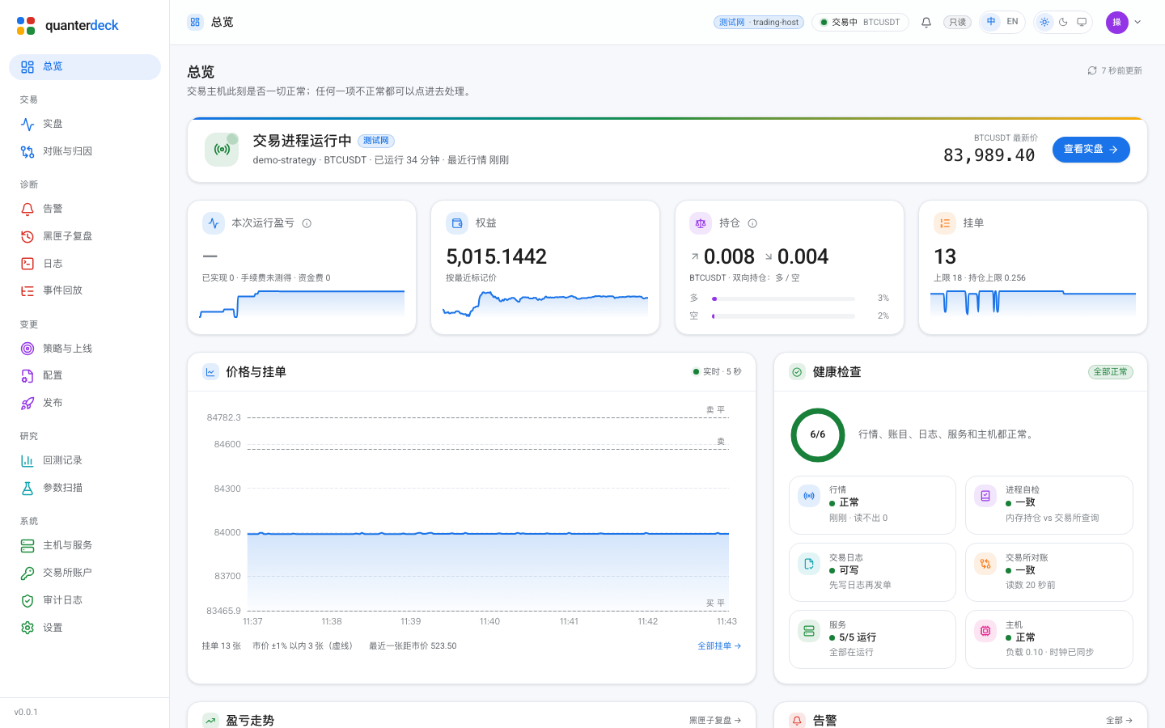Open the 全部挂单 link
The width and height of the screenshot is (1165, 728).
tap(719, 646)
